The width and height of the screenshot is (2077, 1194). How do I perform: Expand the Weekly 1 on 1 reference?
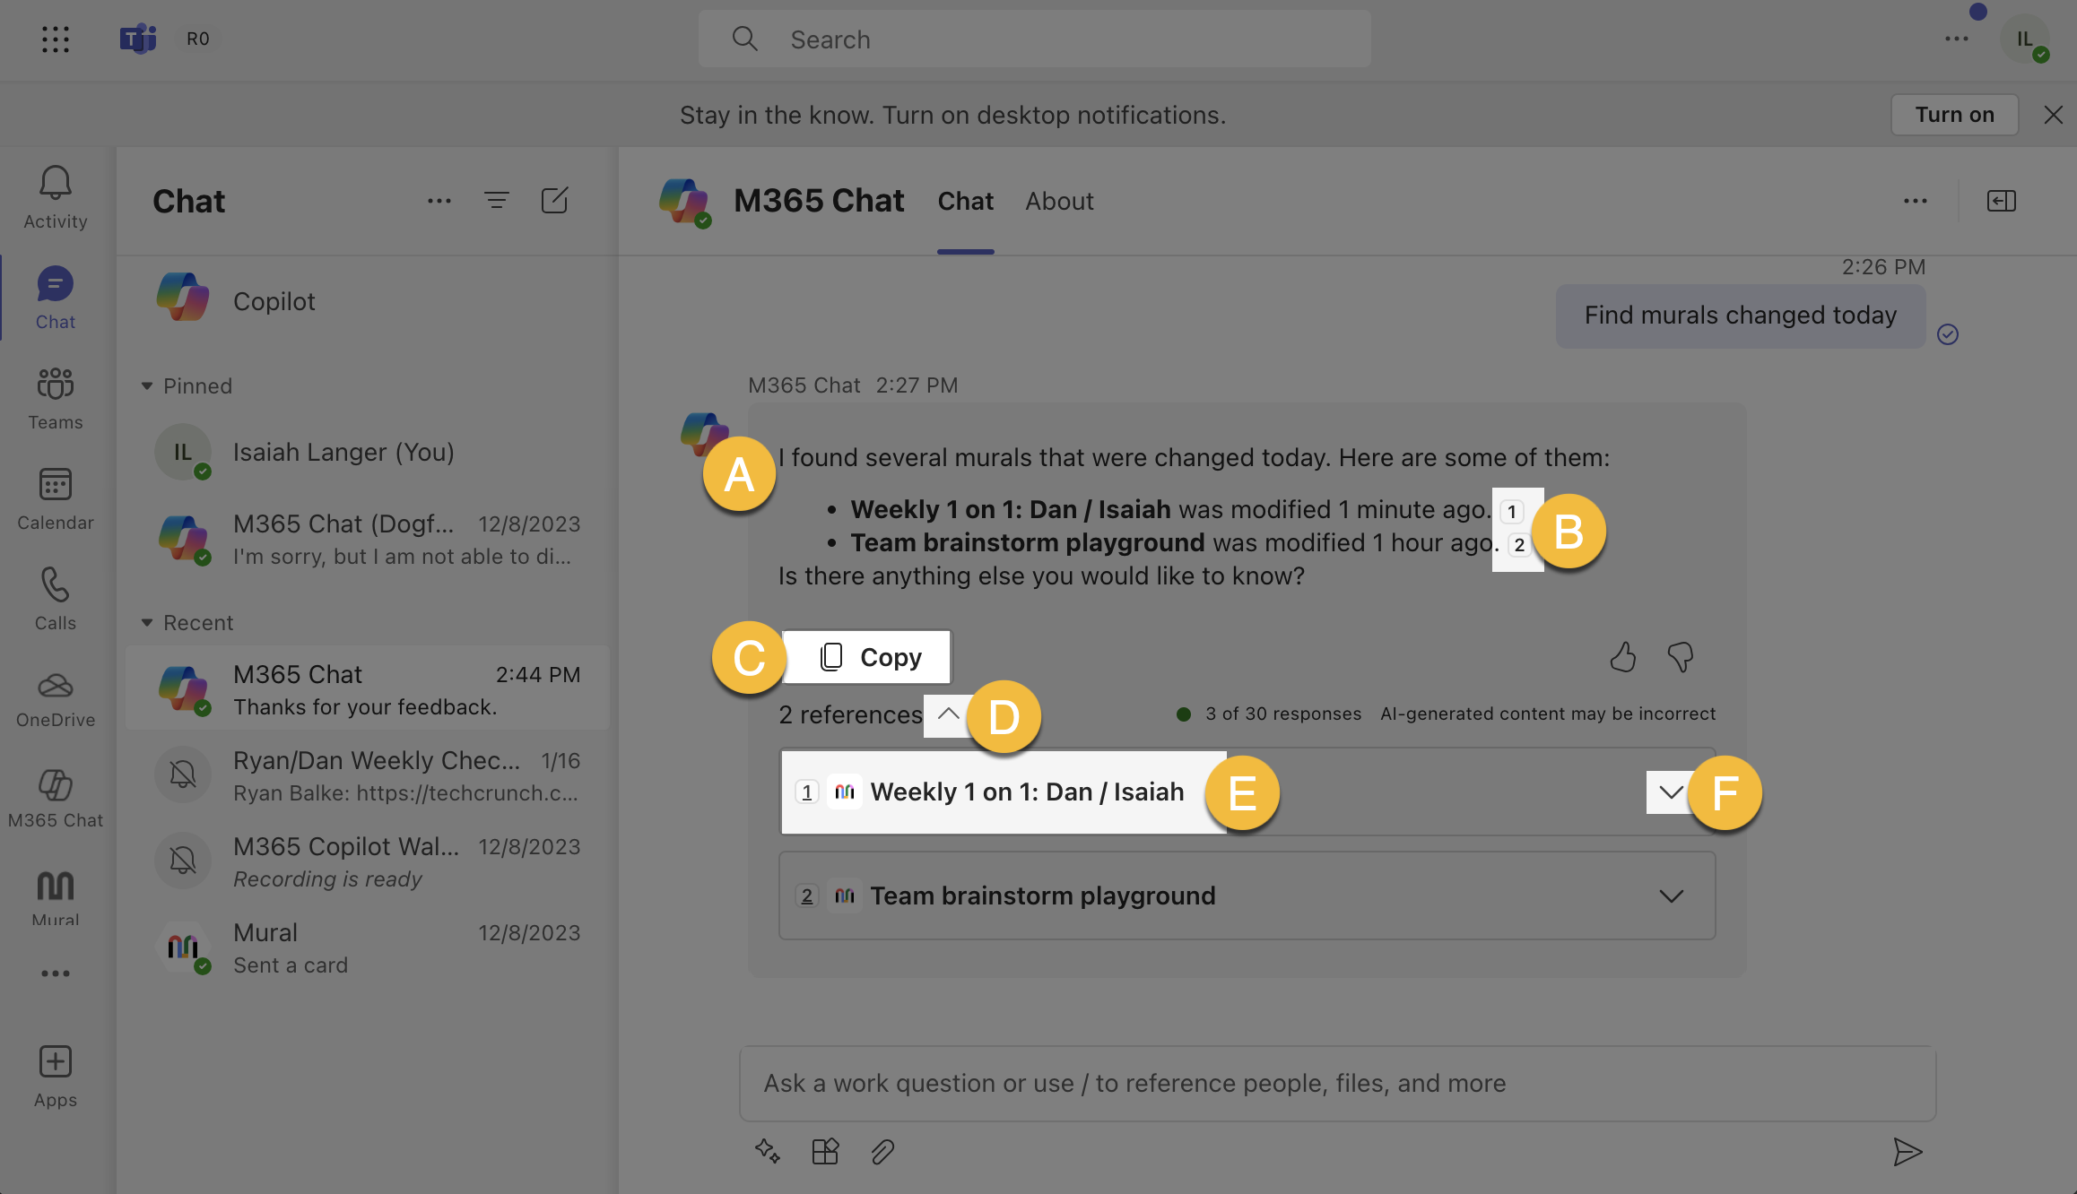coord(1670,792)
